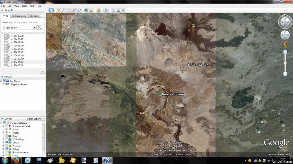Hide the sidebar using toolbar icon

pos(51,10)
